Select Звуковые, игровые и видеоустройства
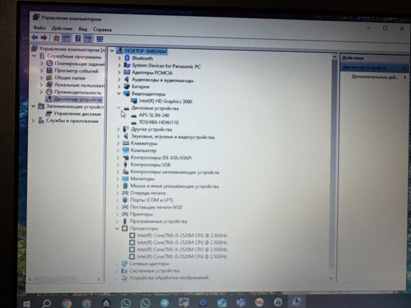411x308 pixels. [x=173, y=137]
